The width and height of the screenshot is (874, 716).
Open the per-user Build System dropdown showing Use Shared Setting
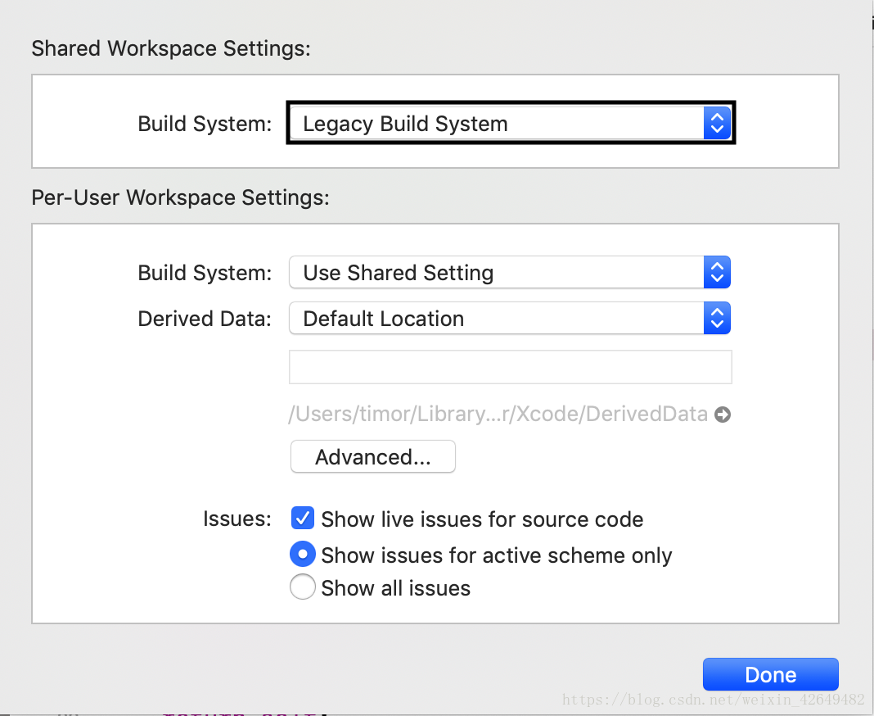[x=510, y=272]
